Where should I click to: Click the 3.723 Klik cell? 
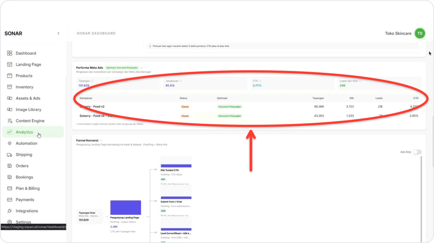tap(350, 107)
